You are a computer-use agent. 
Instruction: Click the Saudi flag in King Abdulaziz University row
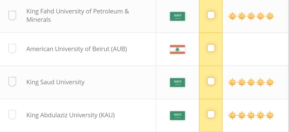pos(177,115)
